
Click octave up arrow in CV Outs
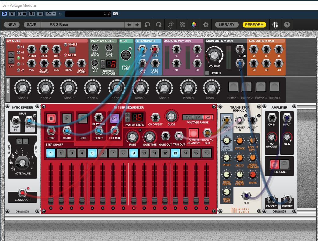(x=11, y=54)
